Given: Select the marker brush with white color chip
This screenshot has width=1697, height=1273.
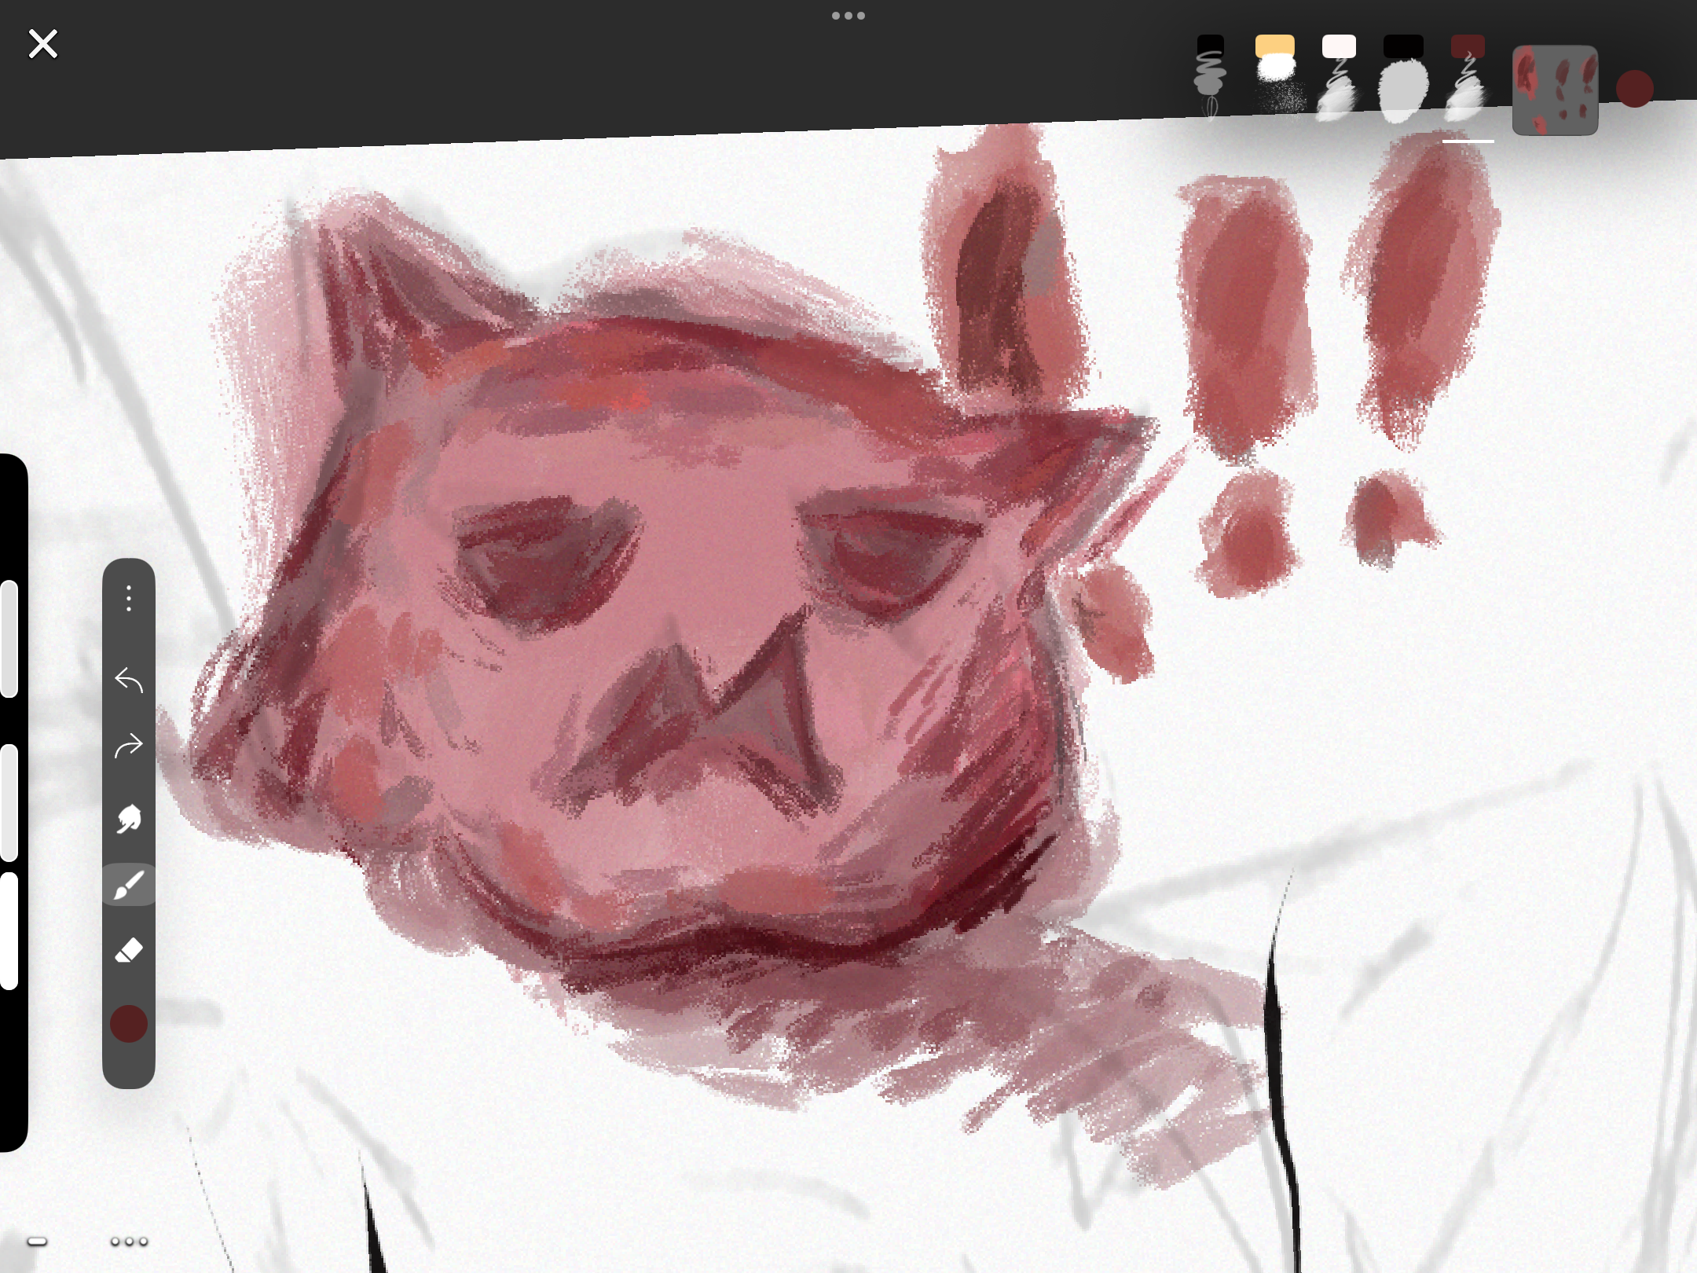Looking at the screenshot, I should tap(1338, 77).
